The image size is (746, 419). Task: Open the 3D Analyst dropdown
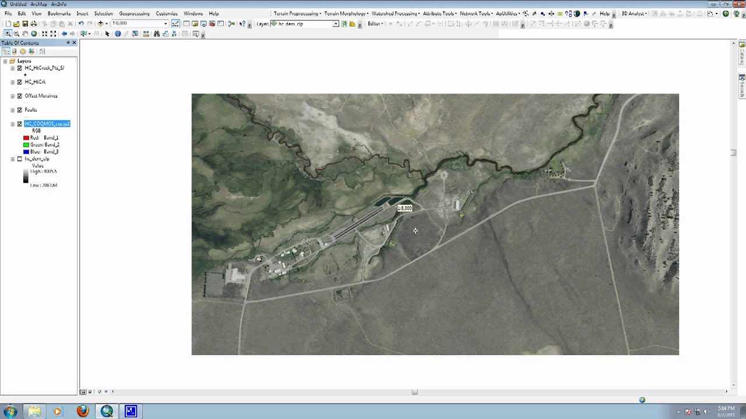click(x=634, y=13)
